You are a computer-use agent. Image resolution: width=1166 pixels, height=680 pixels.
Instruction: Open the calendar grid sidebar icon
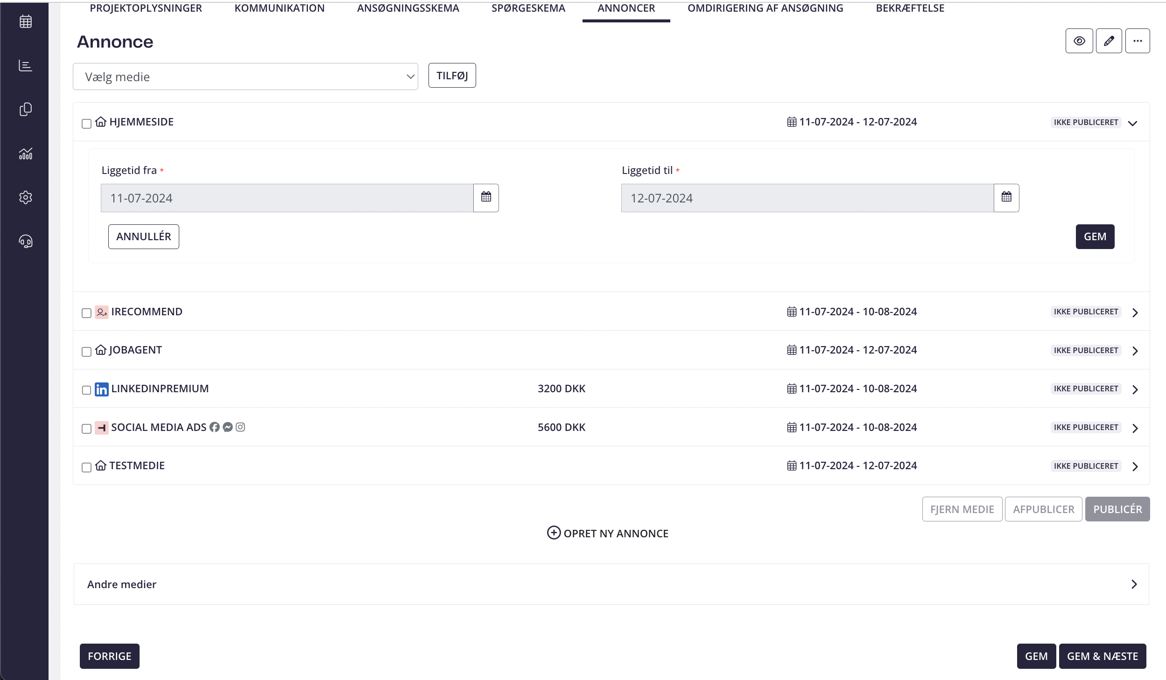point(26,21)
